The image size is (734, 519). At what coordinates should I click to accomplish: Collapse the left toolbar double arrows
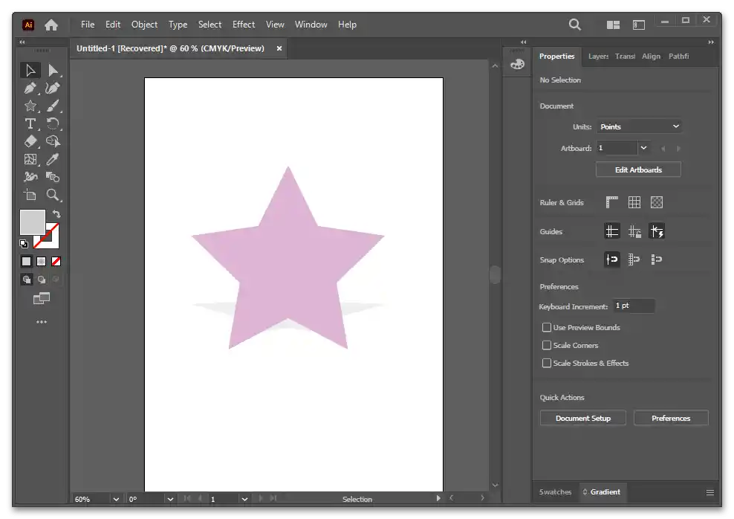click(x=22, y=42)
